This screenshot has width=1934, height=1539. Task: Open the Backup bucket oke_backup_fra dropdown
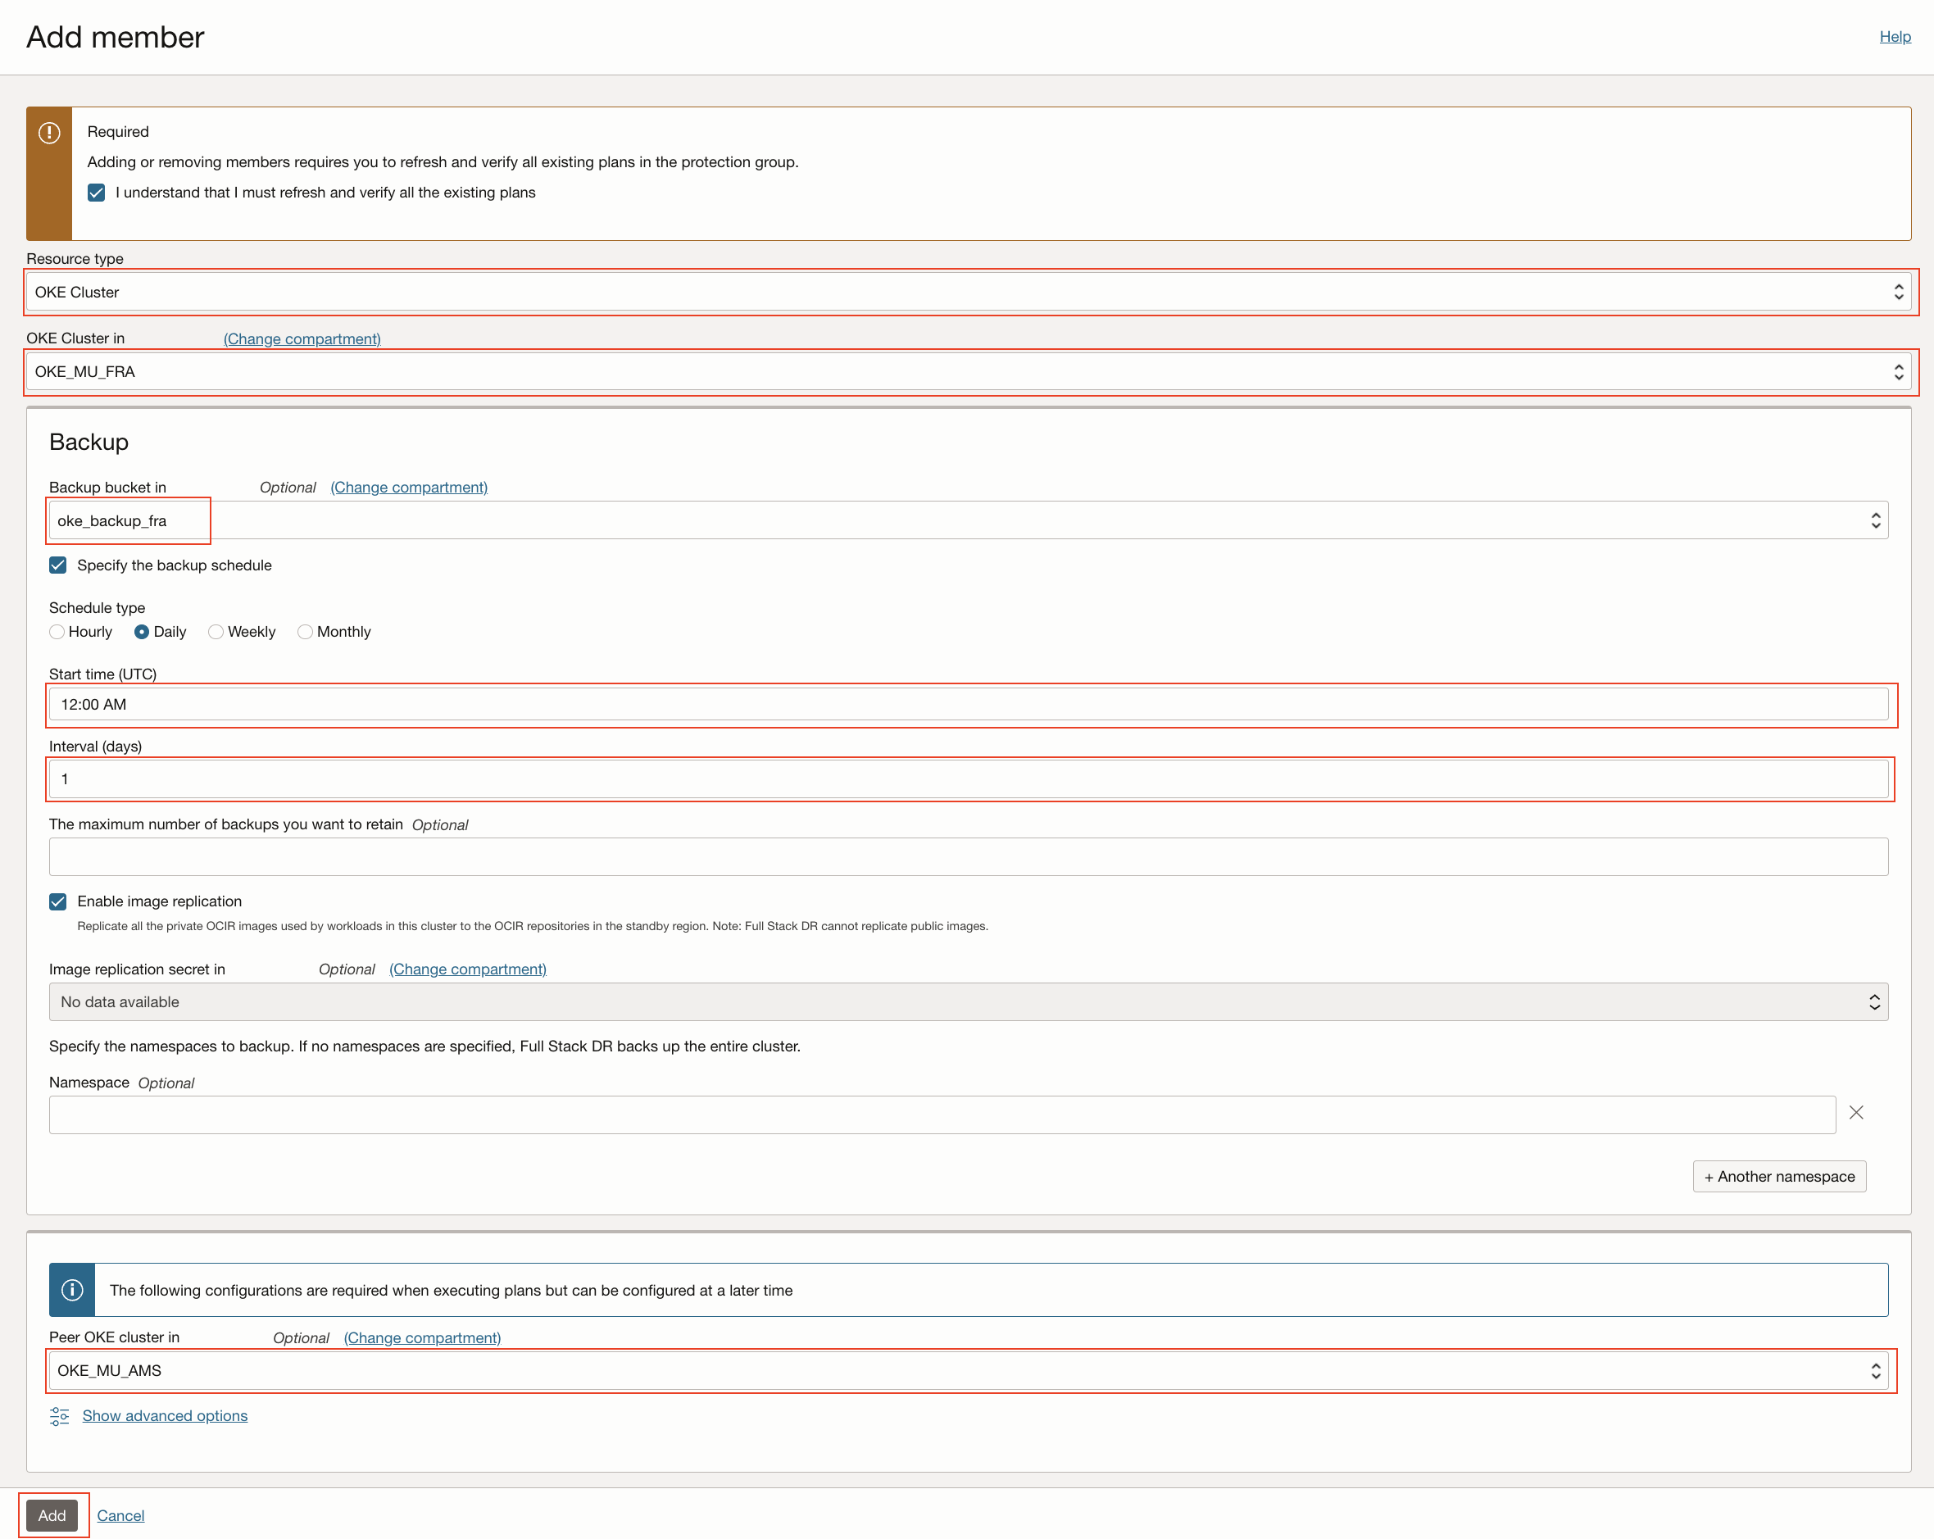click(x=967, y=521)
